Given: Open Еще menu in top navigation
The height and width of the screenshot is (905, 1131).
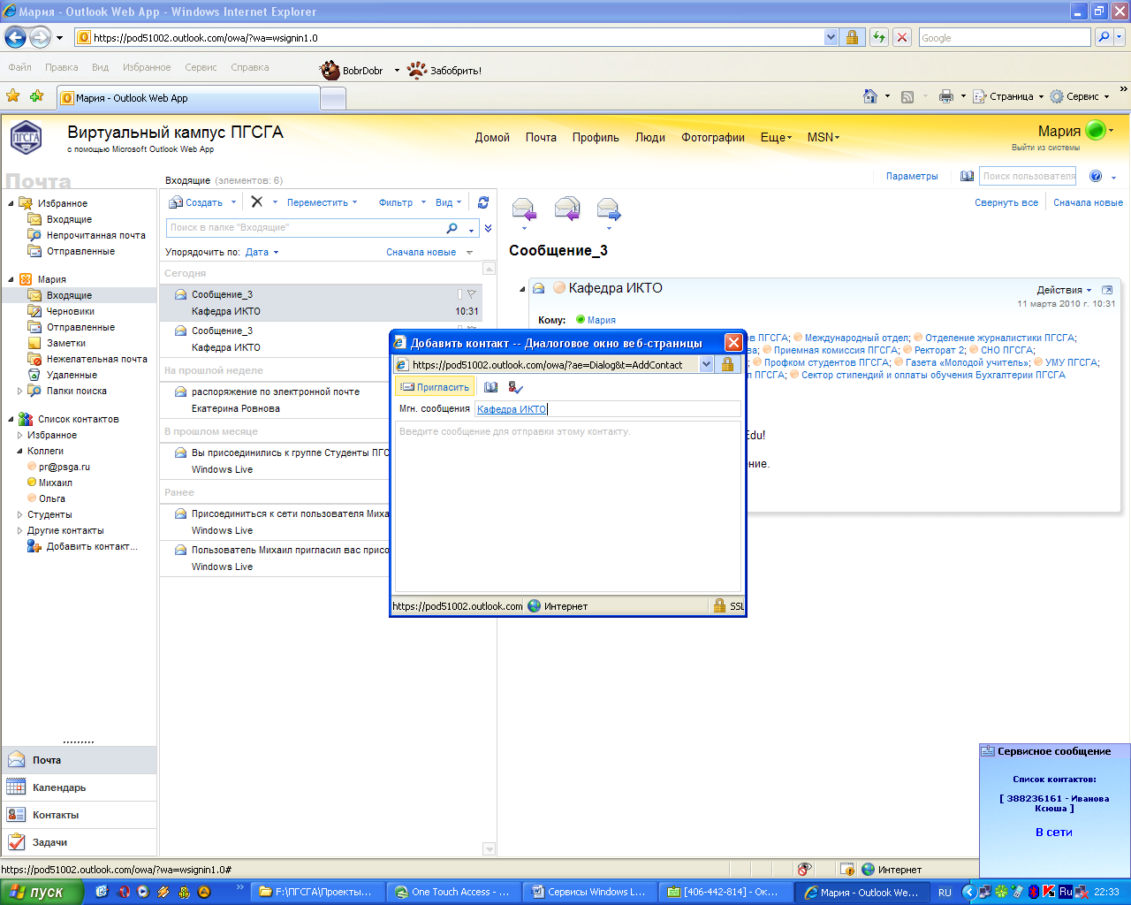Looking at the screenshot, I should click(776, 137).
